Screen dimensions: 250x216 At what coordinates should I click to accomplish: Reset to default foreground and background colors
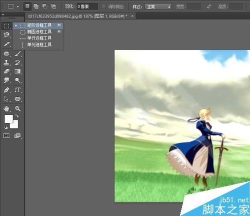5,127
